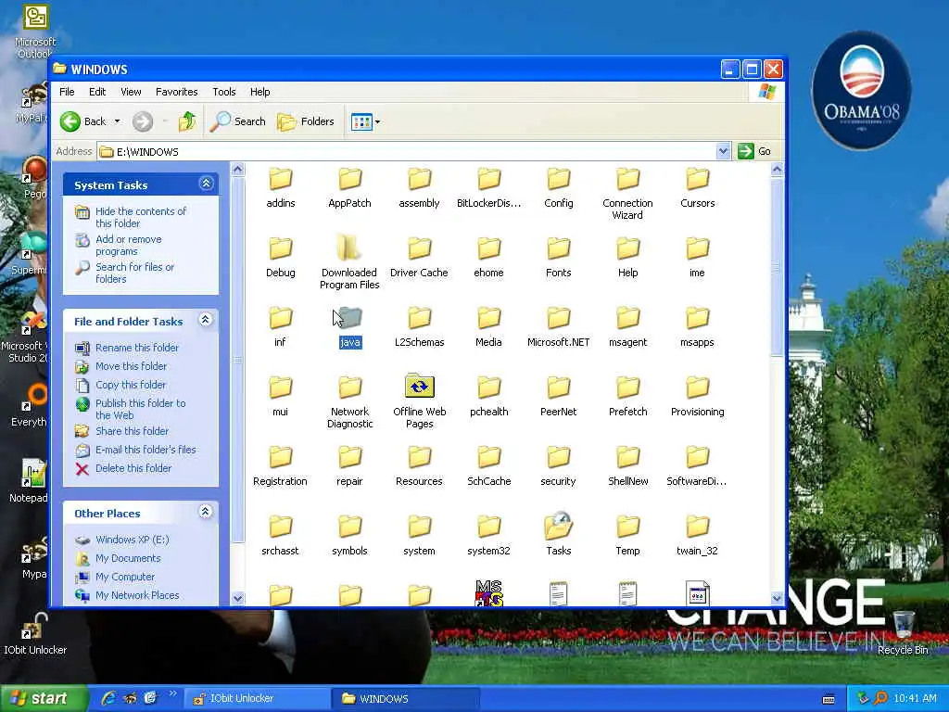Image resolution: width=949 pixels, height=712 pixels.
Task: Expand the Address bar dropdown
Action: pyautogui.click(x=723, y=151)
